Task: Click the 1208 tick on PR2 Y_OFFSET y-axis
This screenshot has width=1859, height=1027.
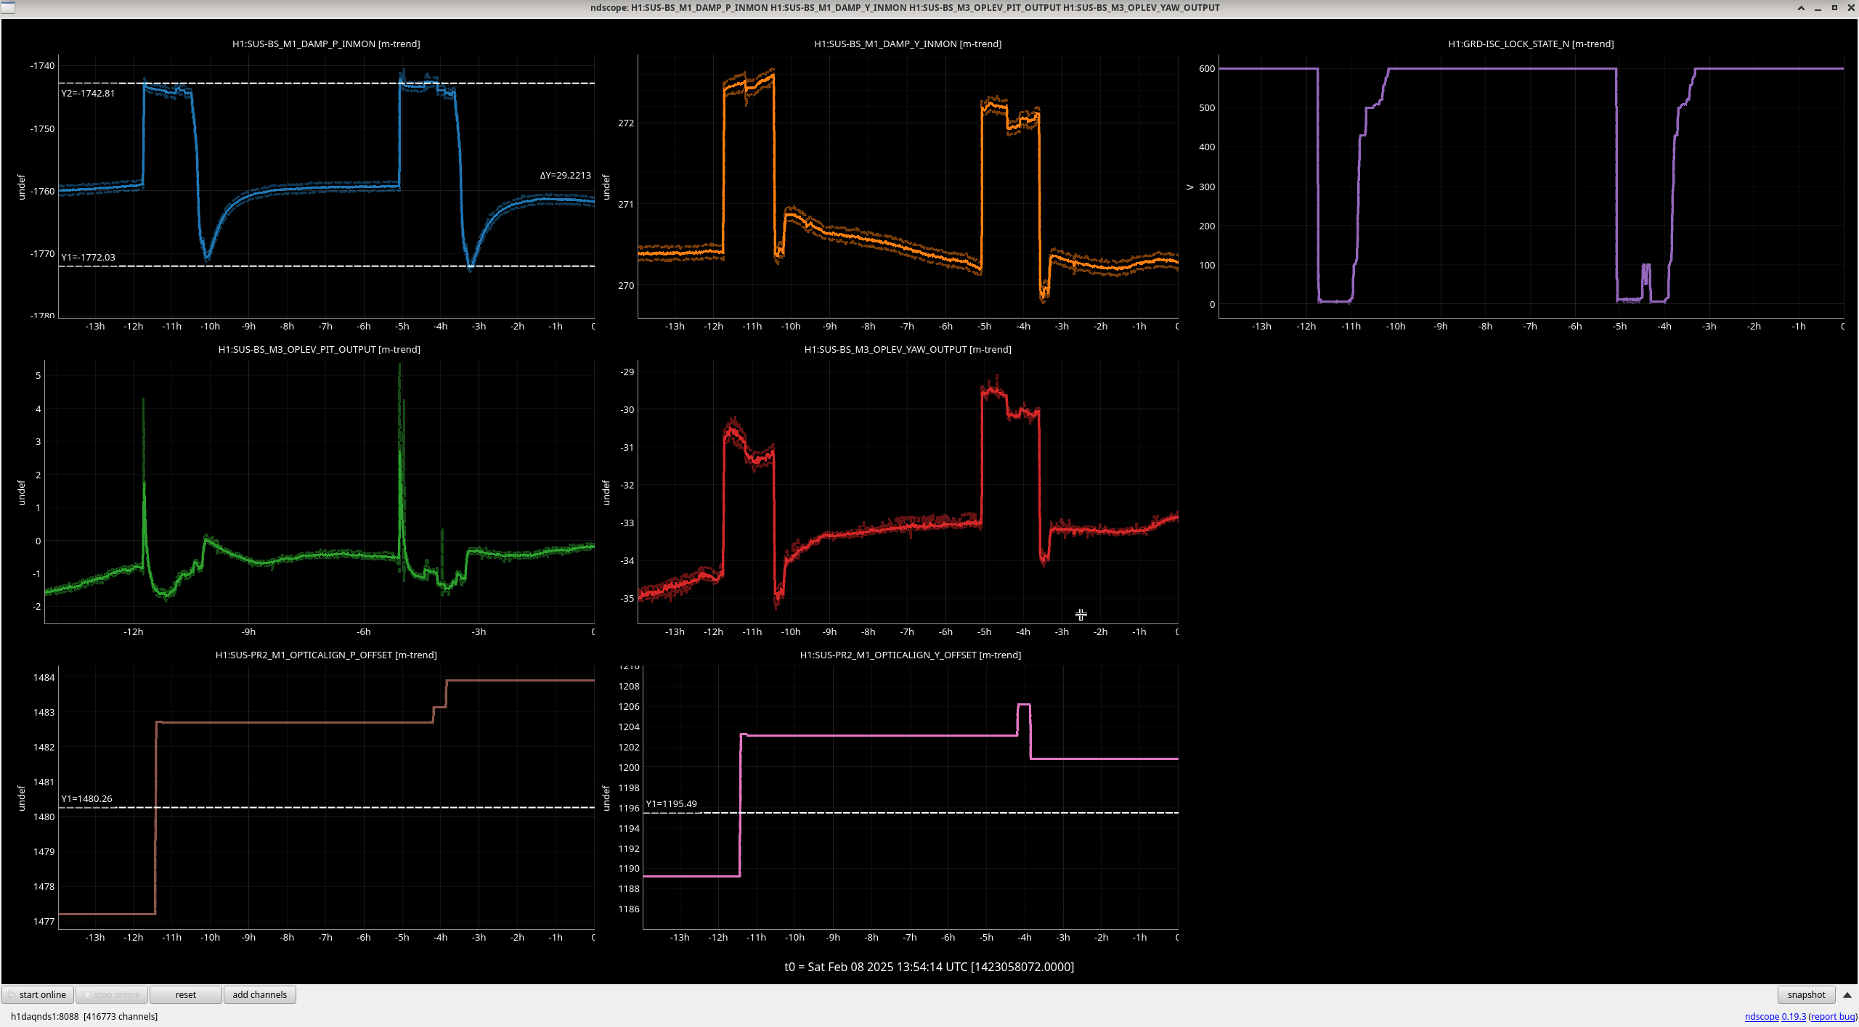Action: click(629, 686)
